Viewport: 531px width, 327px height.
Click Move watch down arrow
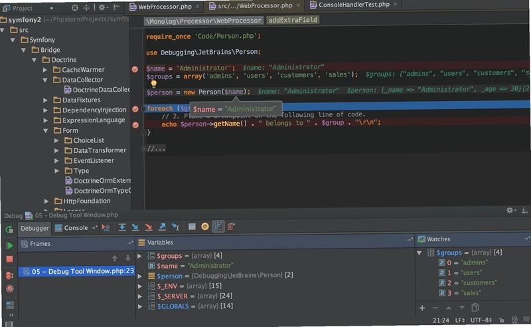pos(462,308)
